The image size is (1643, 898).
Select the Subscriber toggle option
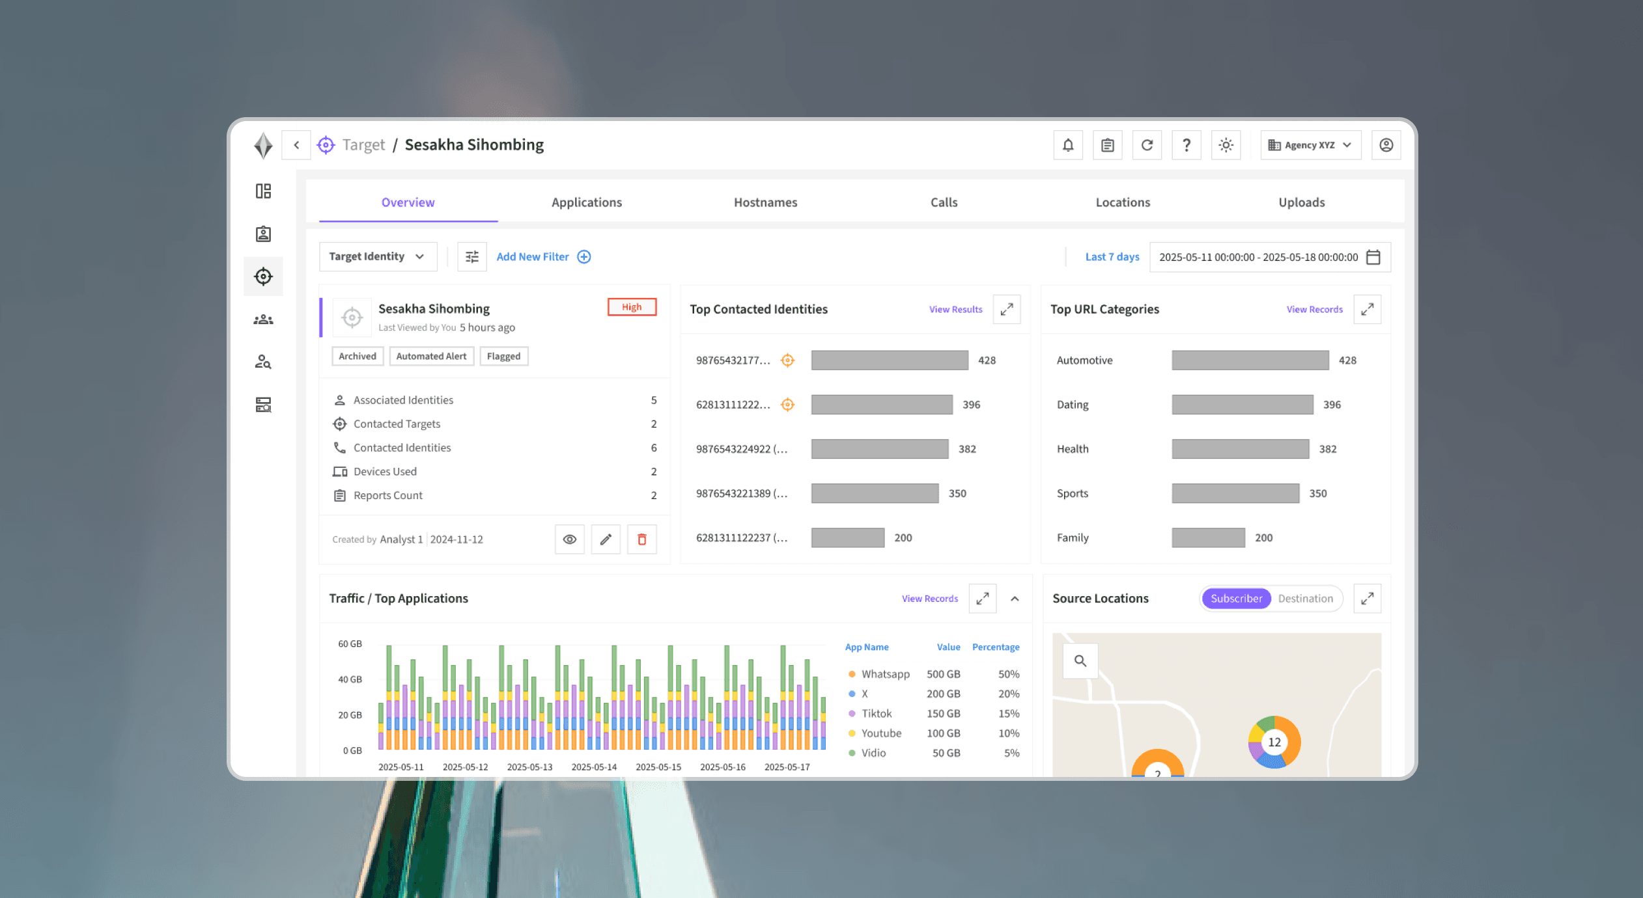pos(1236,598)
